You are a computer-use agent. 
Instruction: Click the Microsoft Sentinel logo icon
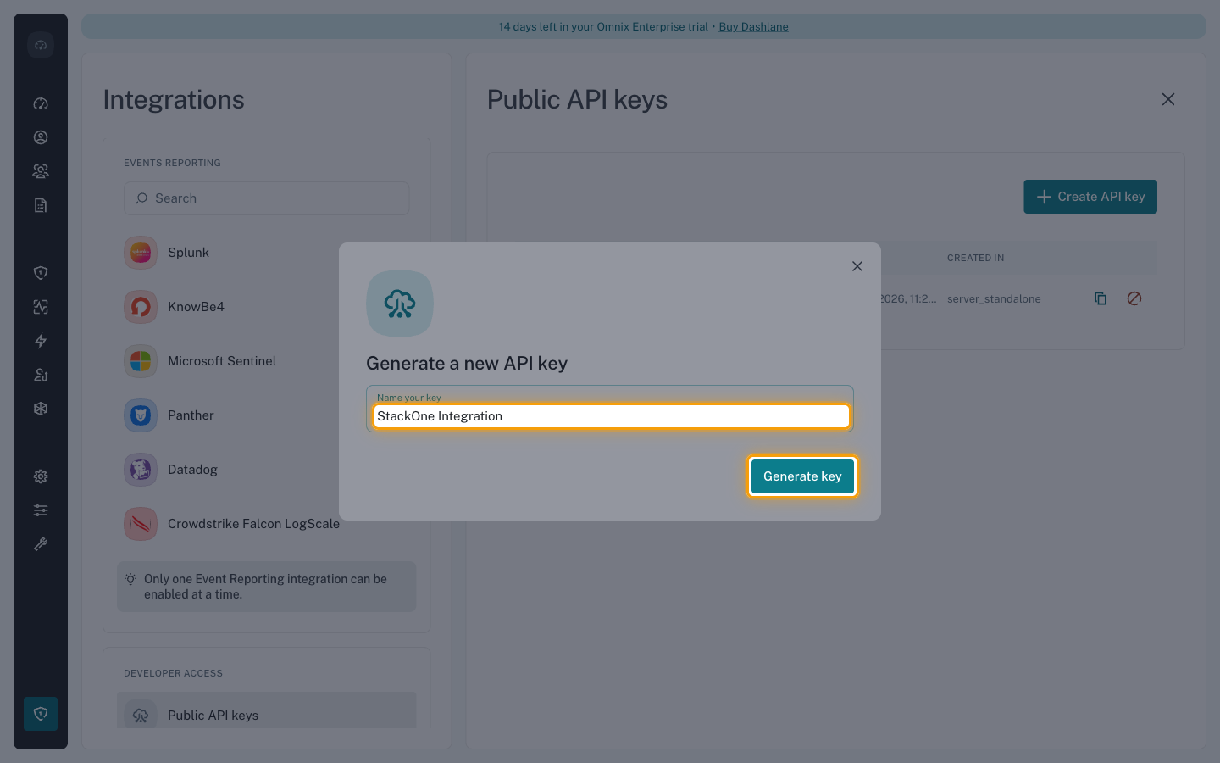click(x=141, y=361)
